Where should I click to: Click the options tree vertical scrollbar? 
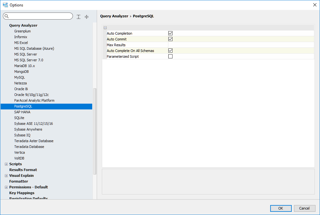94,132
